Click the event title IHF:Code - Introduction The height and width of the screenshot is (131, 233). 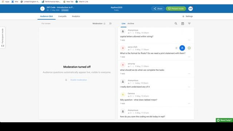coord(60,7)
